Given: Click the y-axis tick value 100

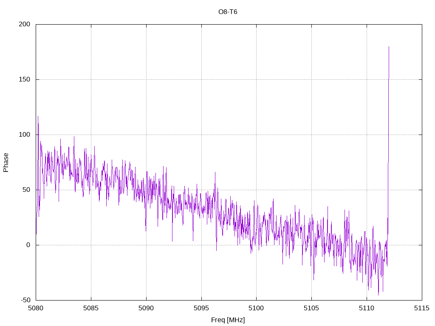Looking at the screenshot, I should click(24, 135).
